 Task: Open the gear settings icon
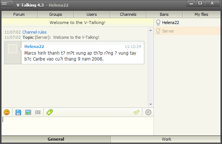pos(148,112)
